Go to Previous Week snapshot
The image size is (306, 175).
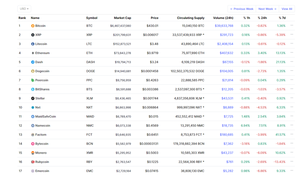pos(242,9)
